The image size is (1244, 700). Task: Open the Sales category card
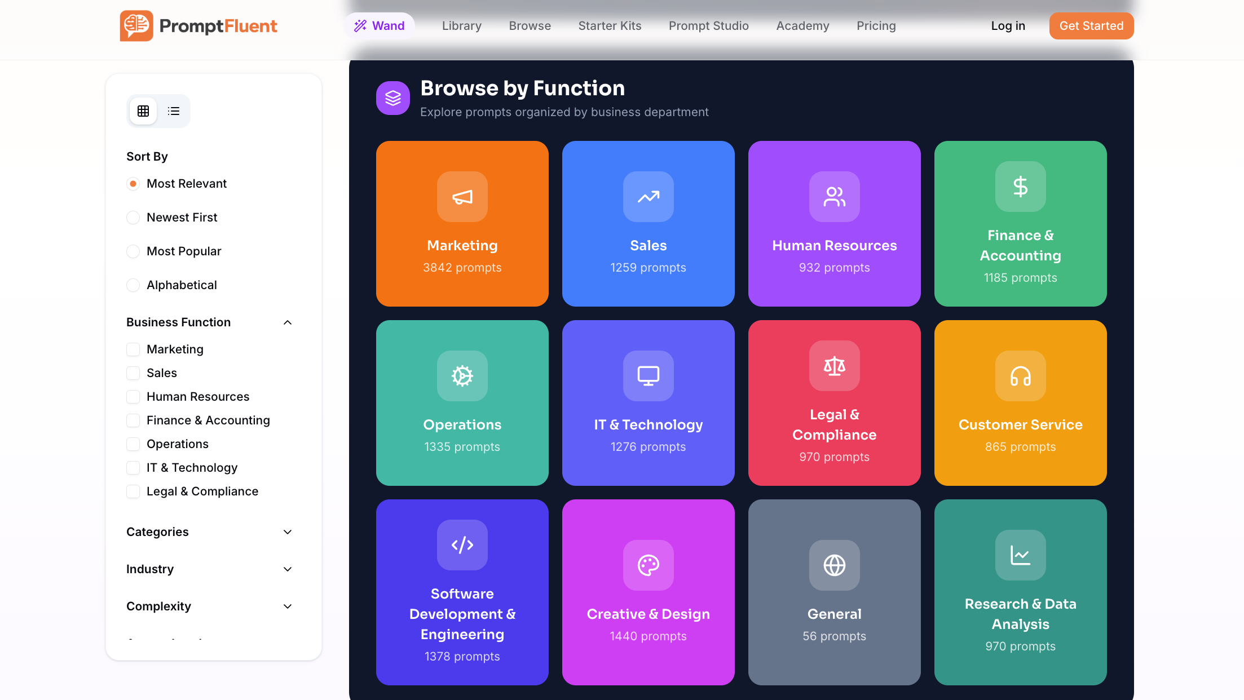(x=648, y=224)
